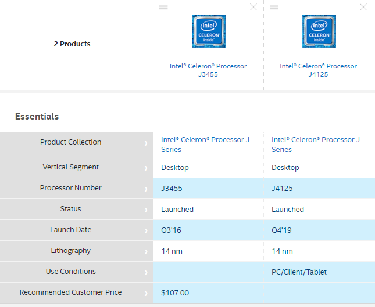The image size is (375, 307).
Task: Expand the Use Conditions row chevron
Action: (146, 273)
